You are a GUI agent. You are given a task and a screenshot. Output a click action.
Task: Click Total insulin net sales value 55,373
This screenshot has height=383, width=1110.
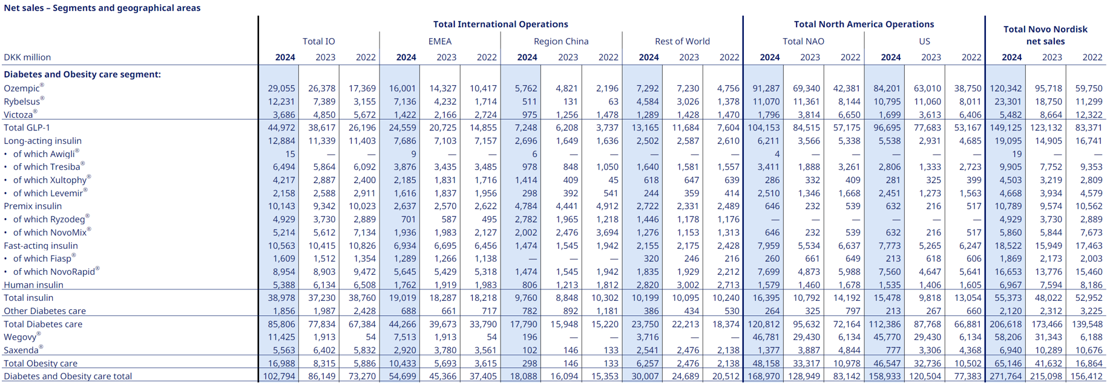tap(1008, 298)
